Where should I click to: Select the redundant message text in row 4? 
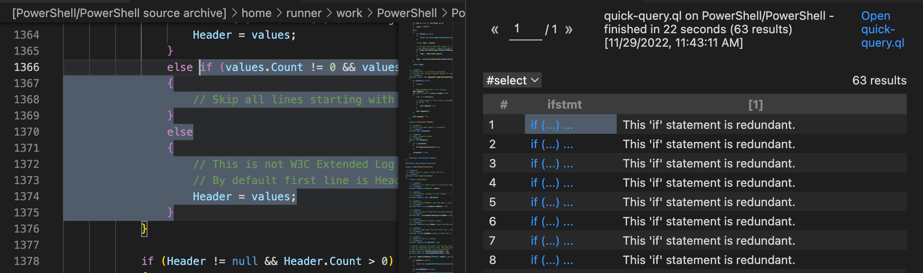point(709,182)
